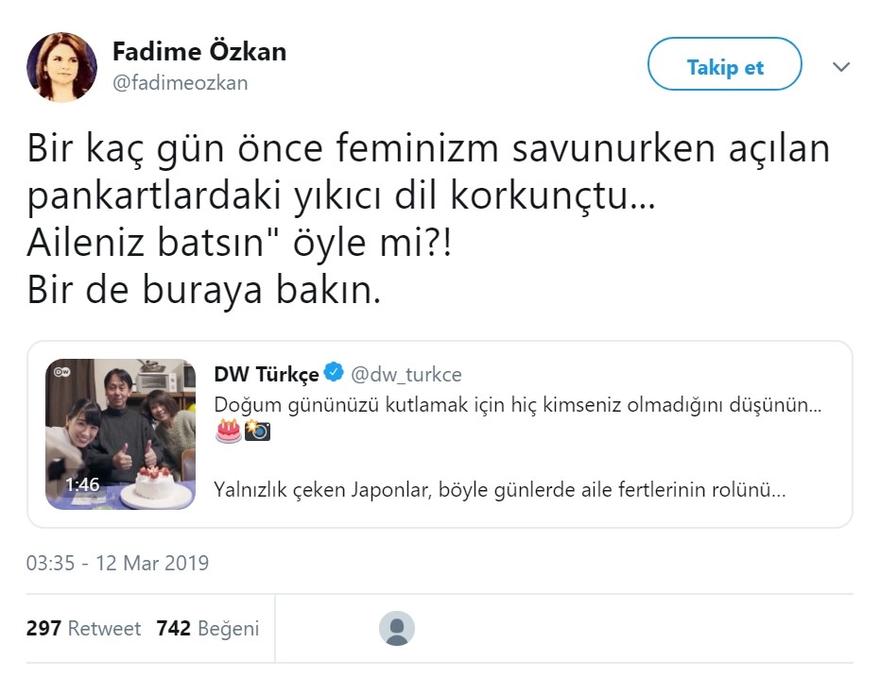
Task: Open the DW Türkçe account name
Action: click(x=266, y=374)
